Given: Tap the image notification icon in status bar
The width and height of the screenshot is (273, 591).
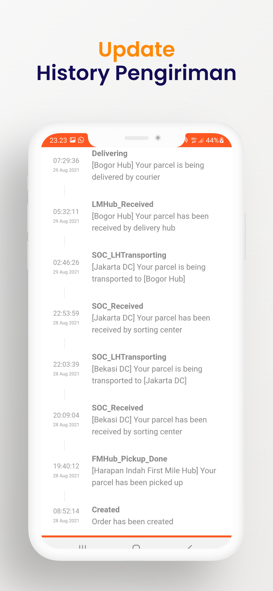Looking at the screenshot, I should 73,140.
